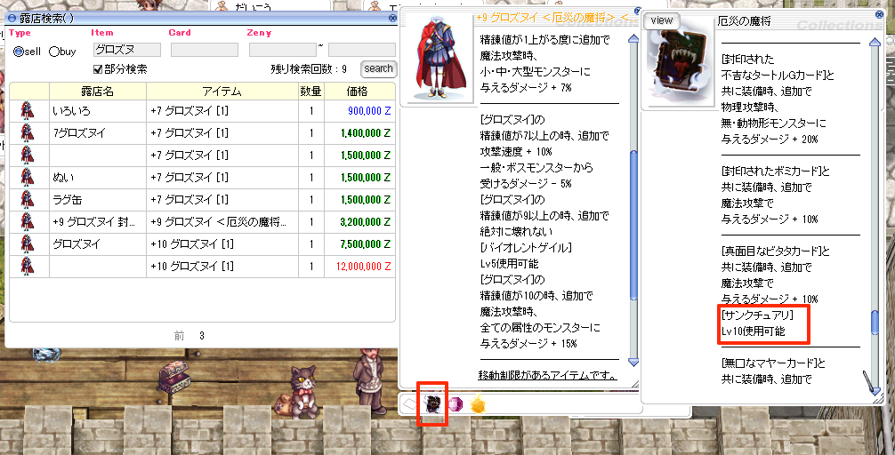Select the vendor icon for the 12,000,000 Z listing
Viewport: 895px width, 455px height.
[27, 266]
